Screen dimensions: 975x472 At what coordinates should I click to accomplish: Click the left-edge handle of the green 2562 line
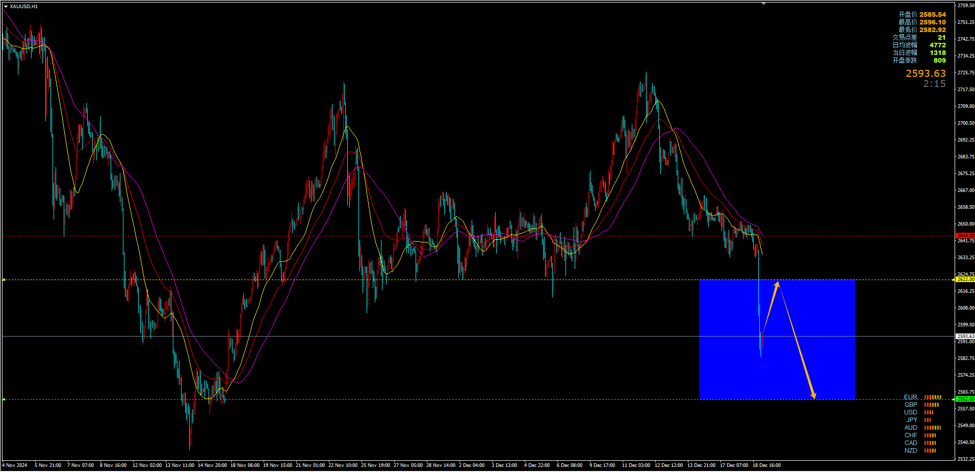click(4, 399)
